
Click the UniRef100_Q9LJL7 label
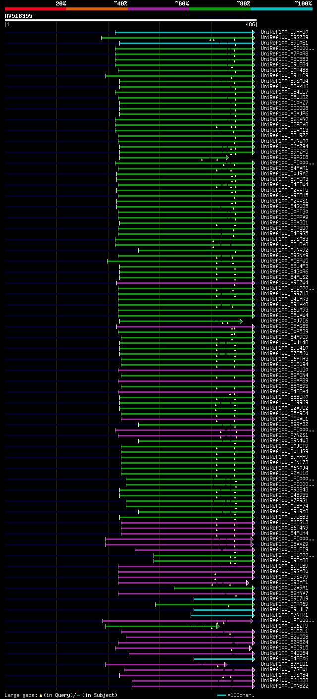(x=284, y=610)
